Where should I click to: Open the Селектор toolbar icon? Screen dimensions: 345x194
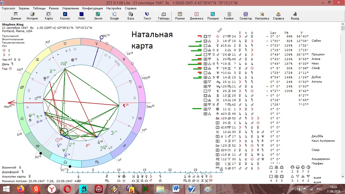246,16
